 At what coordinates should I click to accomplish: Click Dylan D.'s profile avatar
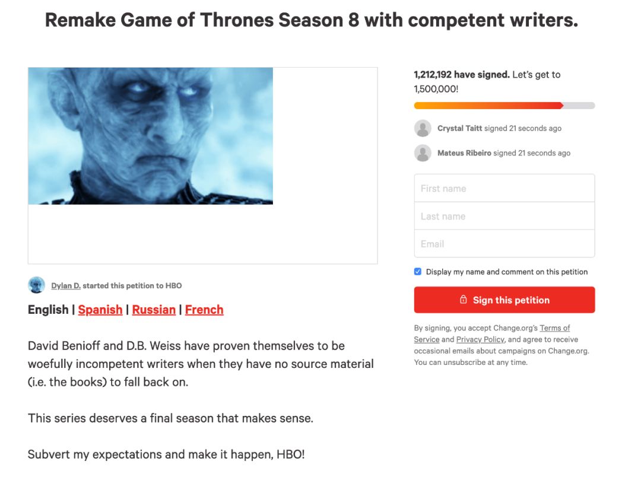(37, 285)
